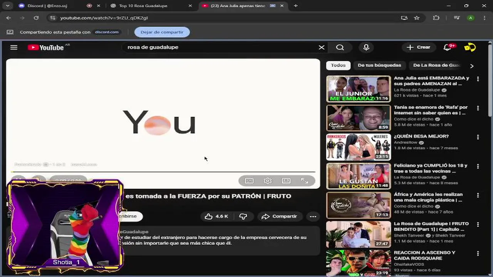The height and width of the screenshot is (277, 493).
Task: Start voice search with microphone icon
Action: (x=366, y=47)
